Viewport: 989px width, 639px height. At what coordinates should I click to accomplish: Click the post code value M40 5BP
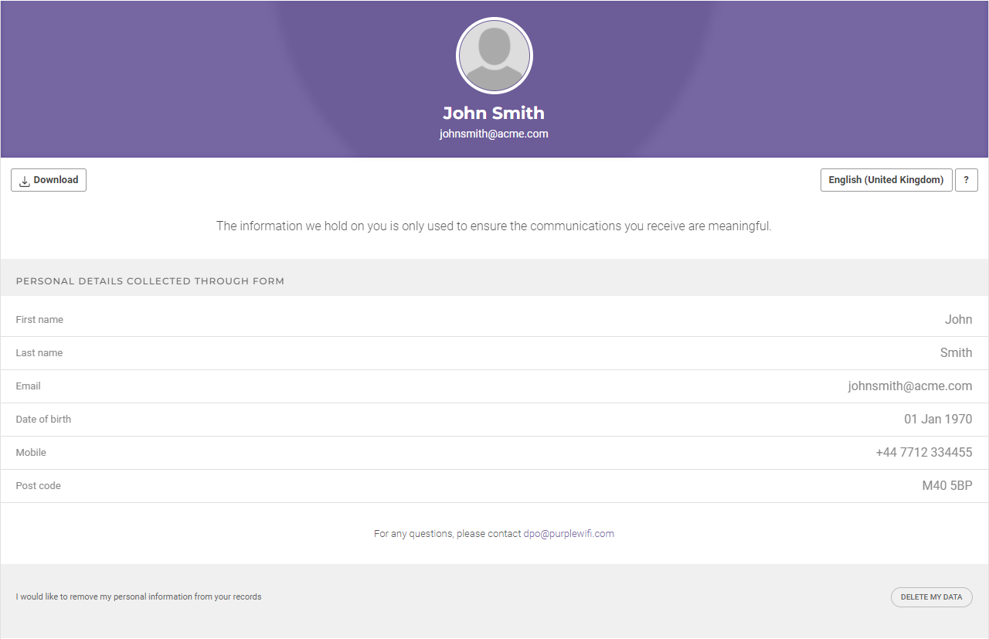pyautogui.click(x=947, y=486)
